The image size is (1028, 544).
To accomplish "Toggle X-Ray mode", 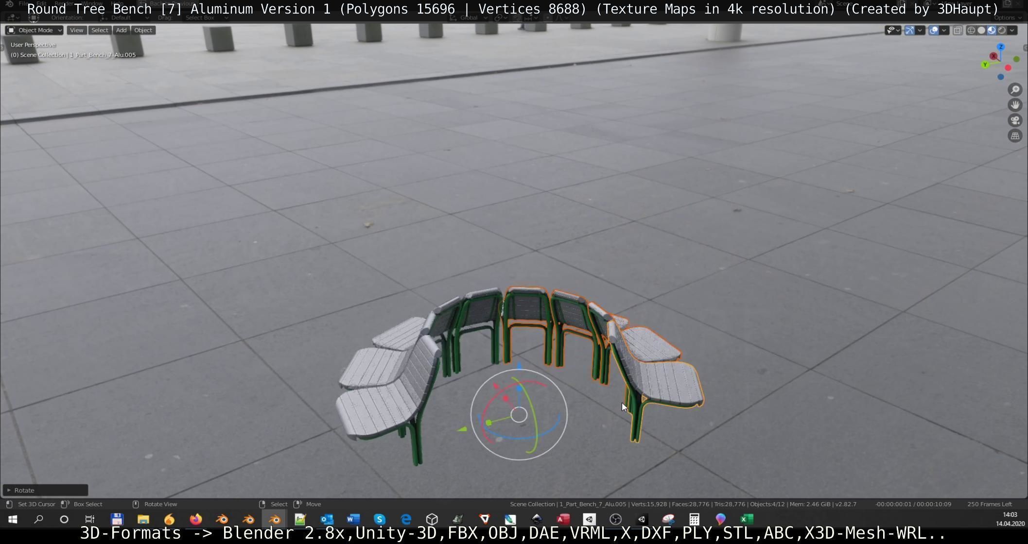I will click(958, 30).
